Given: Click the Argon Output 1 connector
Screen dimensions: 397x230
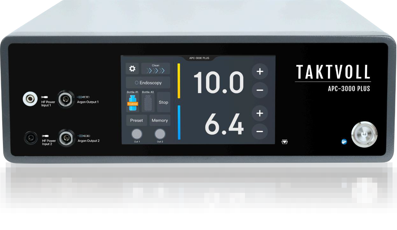Looking at the screenshot, I should (66, 99).
